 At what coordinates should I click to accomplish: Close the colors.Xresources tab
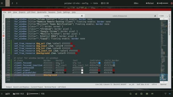click(x=155, y=16)
